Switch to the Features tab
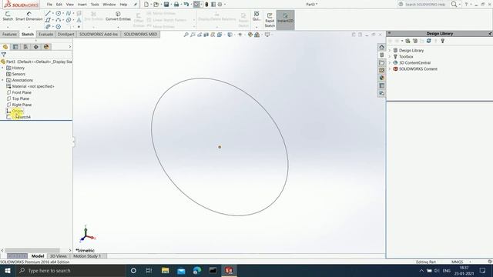 pos(9,34)
